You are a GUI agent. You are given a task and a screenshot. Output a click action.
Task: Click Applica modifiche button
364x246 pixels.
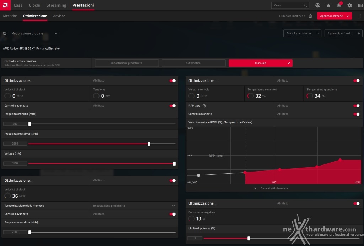tap(334, 16)
